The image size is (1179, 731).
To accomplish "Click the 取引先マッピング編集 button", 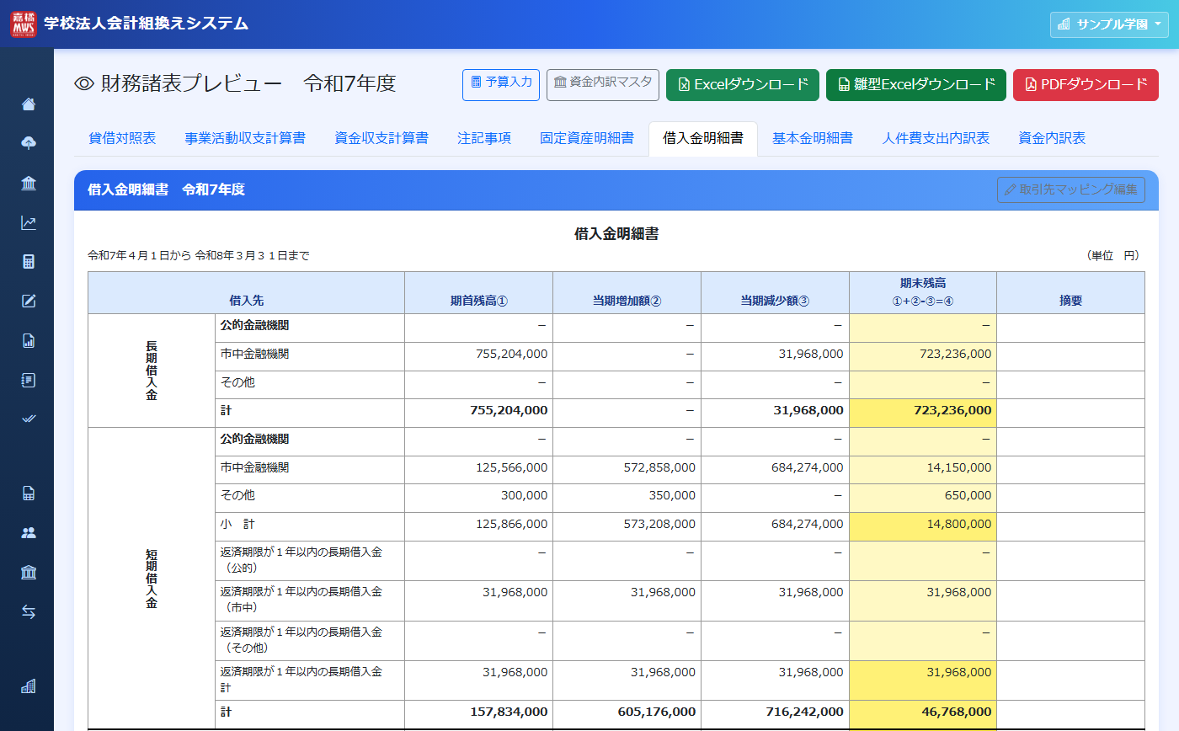I will (x=1071, y=190).
